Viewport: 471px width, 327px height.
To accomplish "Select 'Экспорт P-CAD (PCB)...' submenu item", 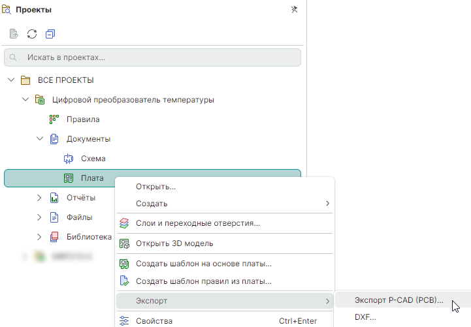I will coord(403,300).
